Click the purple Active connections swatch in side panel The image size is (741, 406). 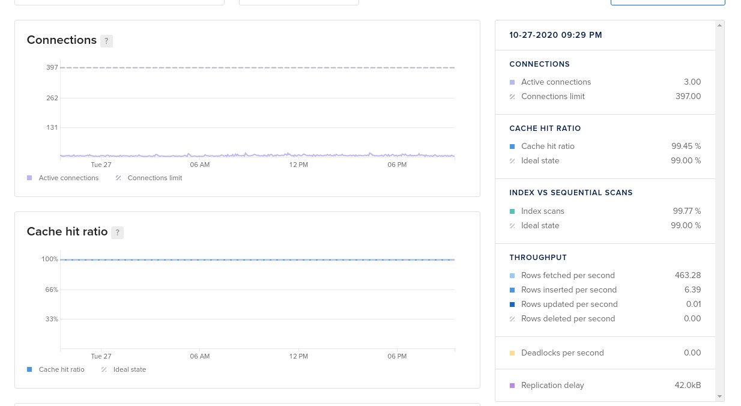512,82
